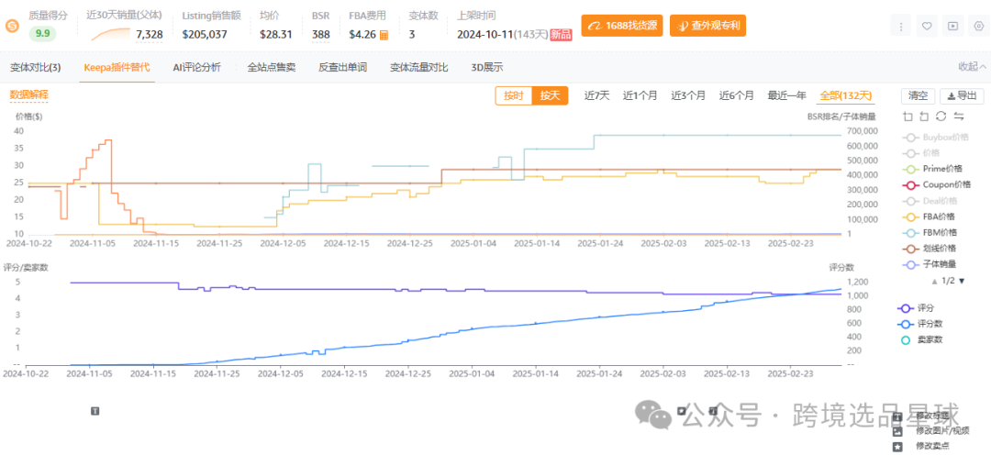Toggle 子体销量 legend series
This screenshot has width=991, height=455.
[x=930, y=264]
